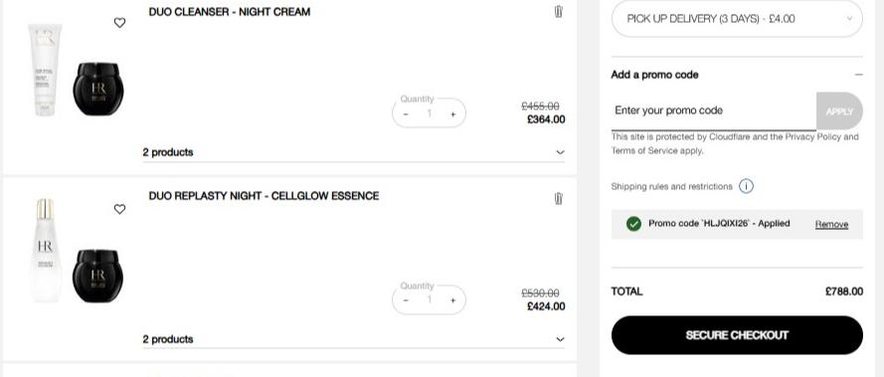Click the Apply promo button
This screenshot has height=377, width=884.
pyautogui.click(x=839, y=111)
